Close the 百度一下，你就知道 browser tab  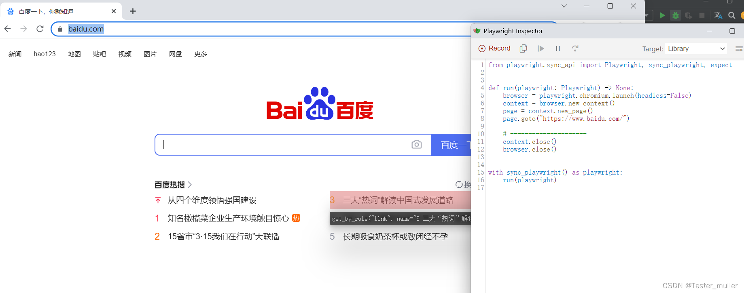(114, 11)
